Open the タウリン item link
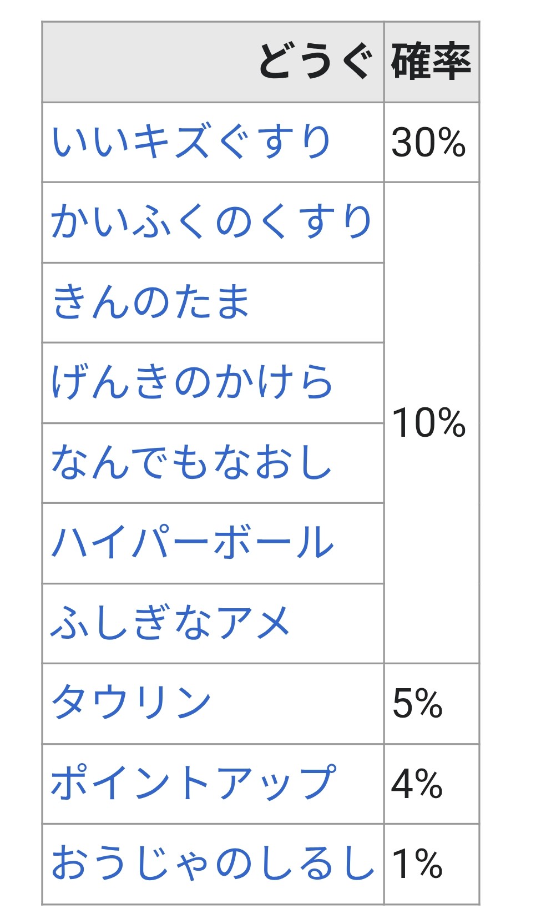 [x=131, y=703]
